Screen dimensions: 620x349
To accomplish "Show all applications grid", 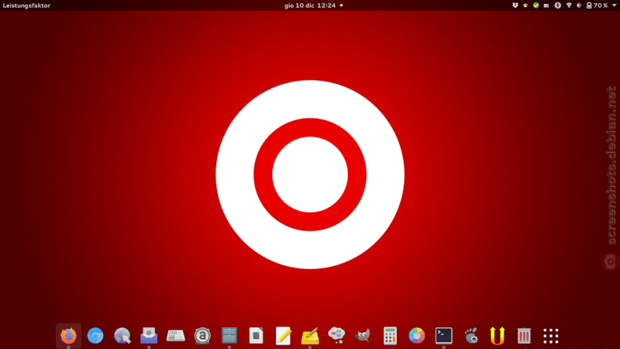I will tap(551, 336).
